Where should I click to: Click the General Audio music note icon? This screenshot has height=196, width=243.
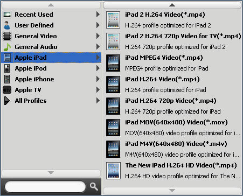pos(7,47)
